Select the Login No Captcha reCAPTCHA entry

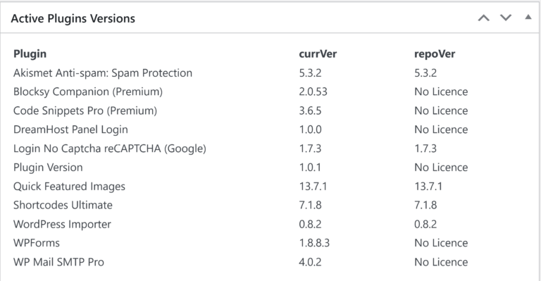click(110, 149)
